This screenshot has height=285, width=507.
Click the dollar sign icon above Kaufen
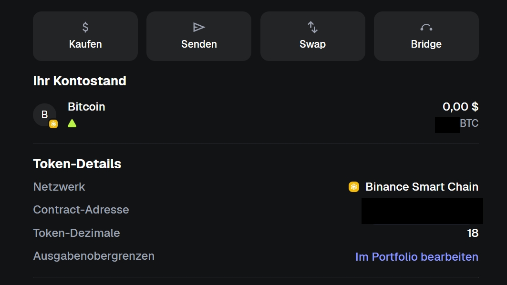pos(85,27)
